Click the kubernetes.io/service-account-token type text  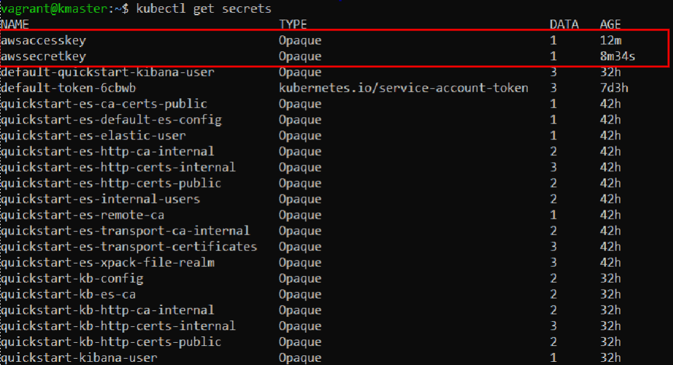[404, 88]
